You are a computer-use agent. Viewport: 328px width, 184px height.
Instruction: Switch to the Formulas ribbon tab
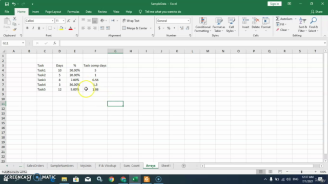[73, 12]
